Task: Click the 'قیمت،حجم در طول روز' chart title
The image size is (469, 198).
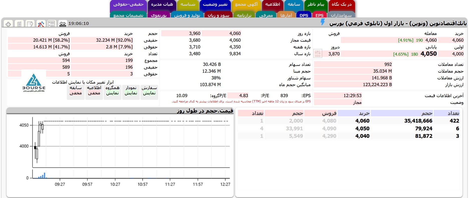Action: click(205, 111)
